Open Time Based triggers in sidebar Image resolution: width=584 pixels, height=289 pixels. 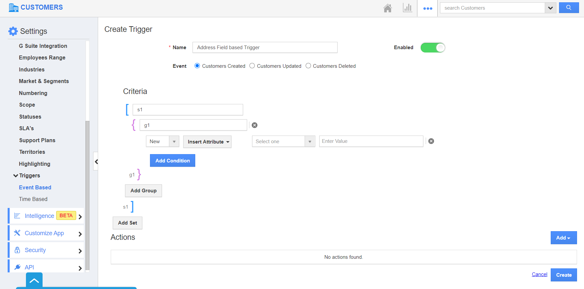click(33, 199)
